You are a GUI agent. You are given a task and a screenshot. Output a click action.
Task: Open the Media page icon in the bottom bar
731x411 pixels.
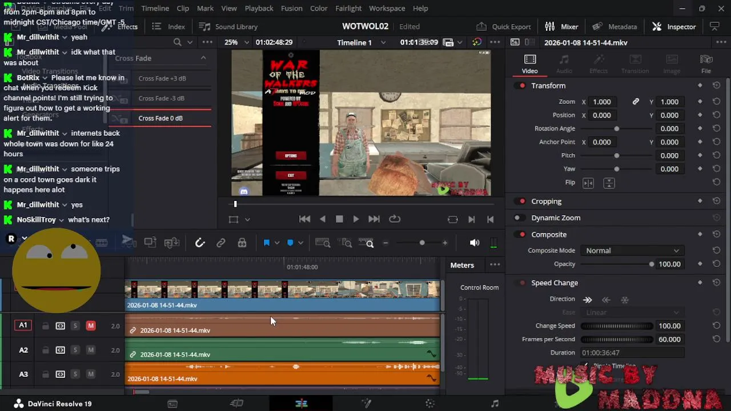tap(172, 404)
